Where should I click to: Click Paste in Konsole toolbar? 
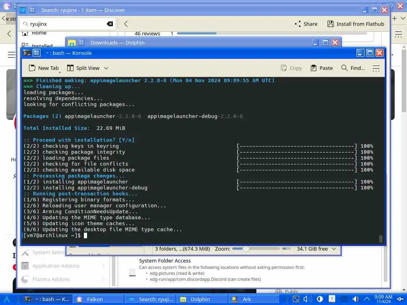coord(322,68)
